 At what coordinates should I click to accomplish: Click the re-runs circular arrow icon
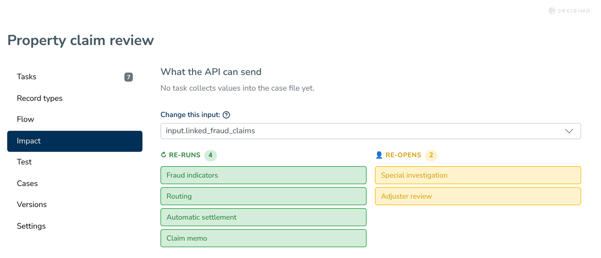(163, 155)
